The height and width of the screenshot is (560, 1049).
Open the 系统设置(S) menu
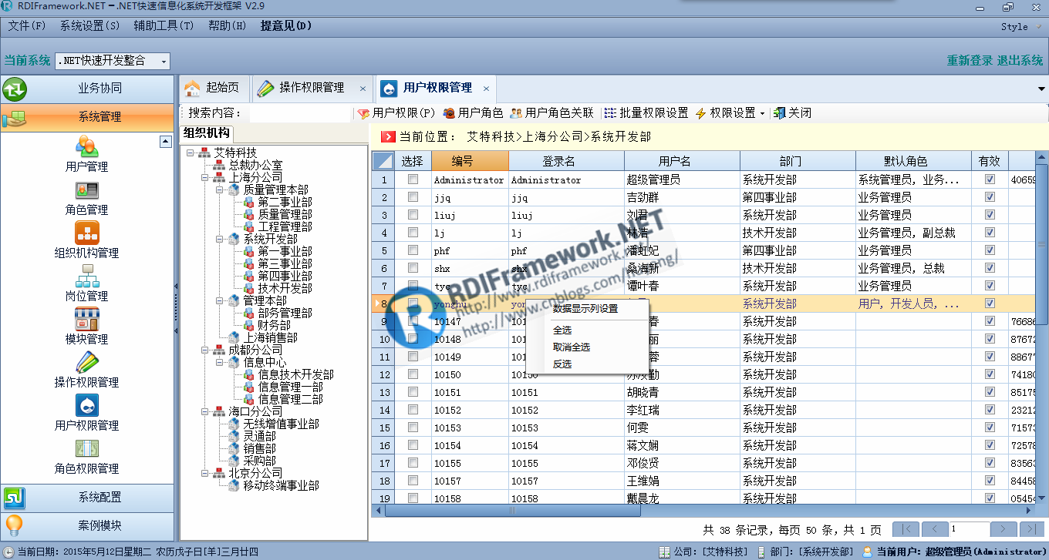tap(89, 25)
